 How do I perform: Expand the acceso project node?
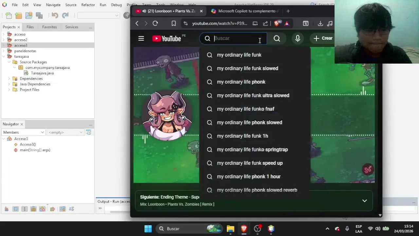click(x=4, y=34)
